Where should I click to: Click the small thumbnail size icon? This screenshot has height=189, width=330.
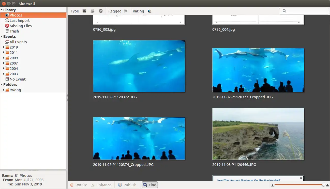(272, 185)
